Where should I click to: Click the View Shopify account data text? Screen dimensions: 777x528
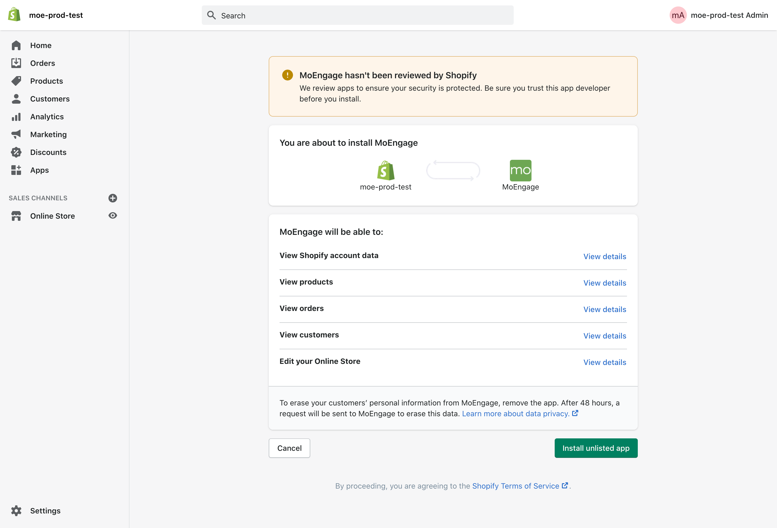[x=329, y=256]
